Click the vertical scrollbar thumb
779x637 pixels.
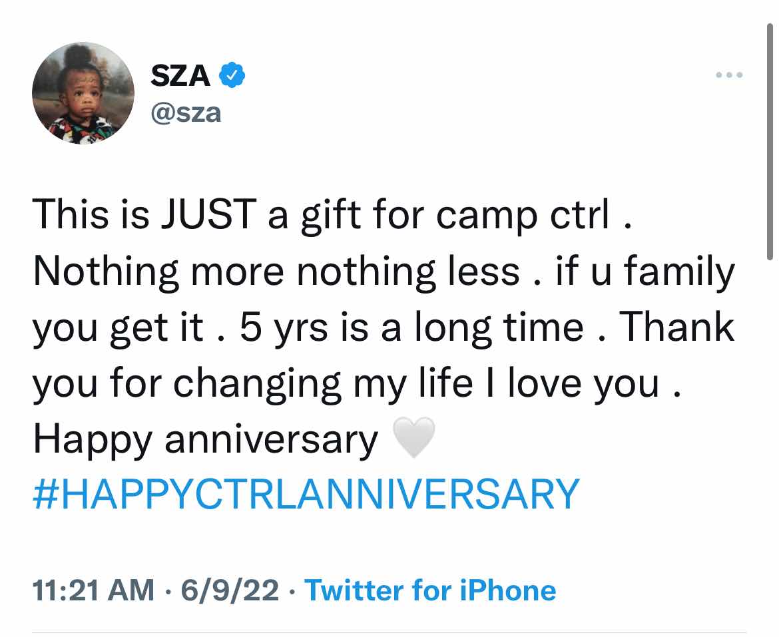pyautogui.click(x=770, y=142)
